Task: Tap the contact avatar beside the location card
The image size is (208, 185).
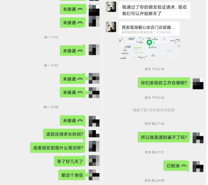Action: [x=111, y=27]
